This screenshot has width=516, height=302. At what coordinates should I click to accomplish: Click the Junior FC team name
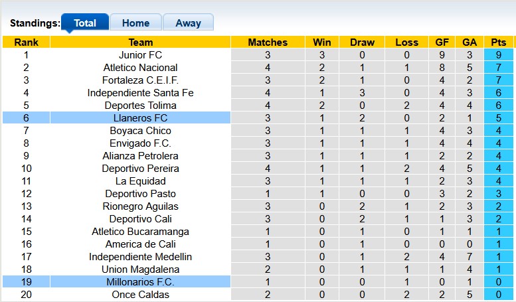[140, 55]
